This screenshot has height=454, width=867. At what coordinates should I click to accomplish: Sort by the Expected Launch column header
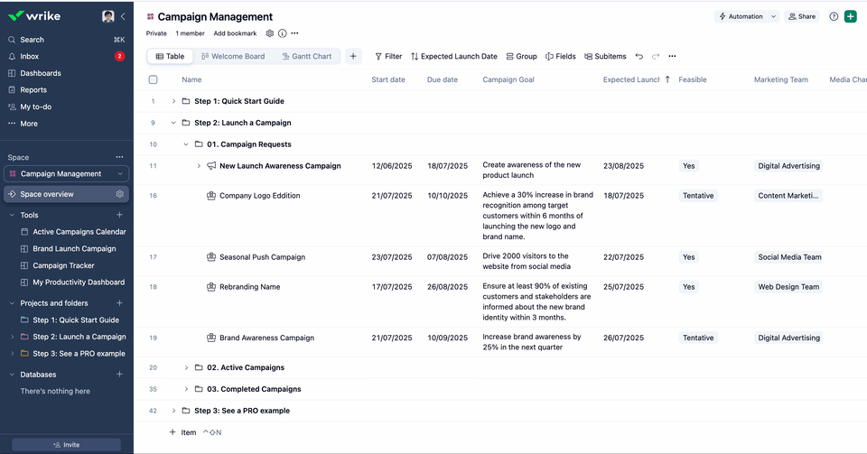coord(631,79)
